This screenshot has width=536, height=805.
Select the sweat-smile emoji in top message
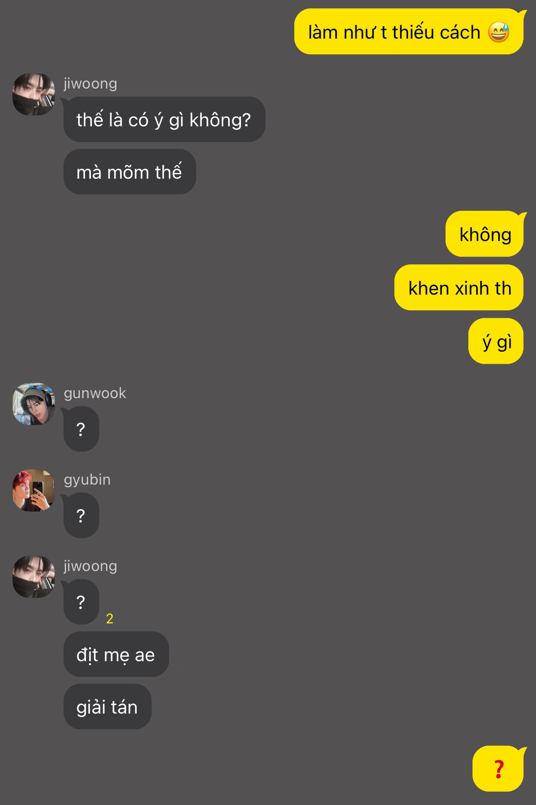click(499, 32)
